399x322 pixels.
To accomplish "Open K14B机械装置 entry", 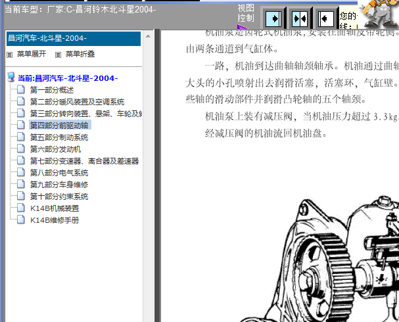I will (55, 208).
